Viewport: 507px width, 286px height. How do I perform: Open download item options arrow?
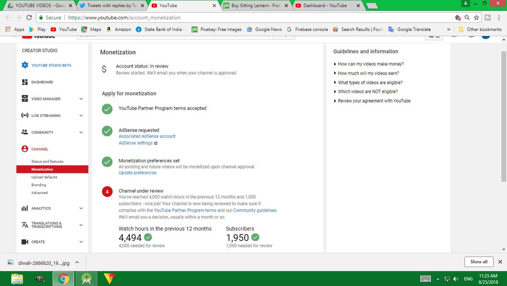77,262
